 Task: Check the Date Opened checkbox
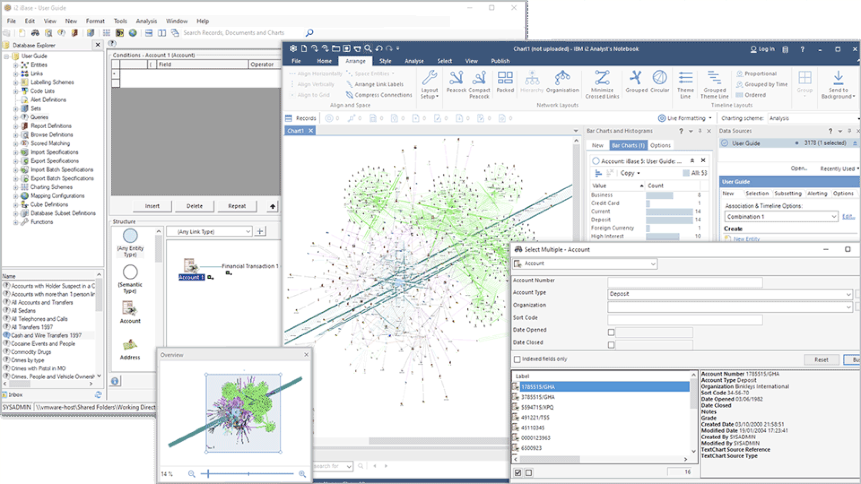coord(611,332)
